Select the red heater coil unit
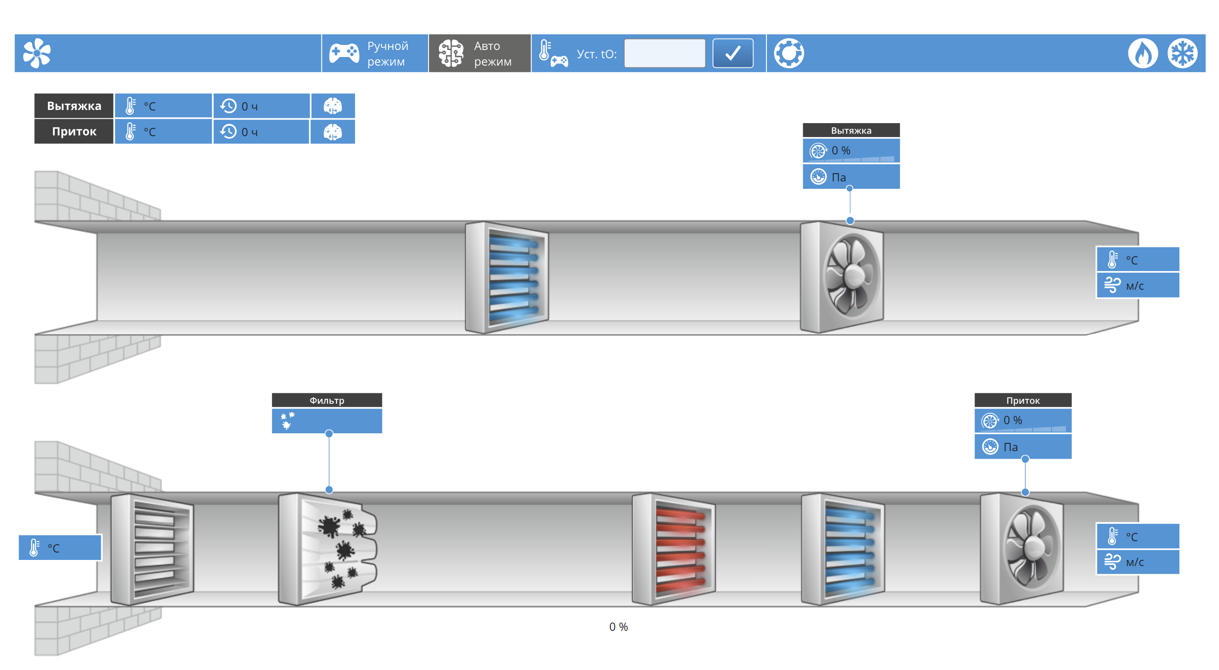 (x=673, y=549)
